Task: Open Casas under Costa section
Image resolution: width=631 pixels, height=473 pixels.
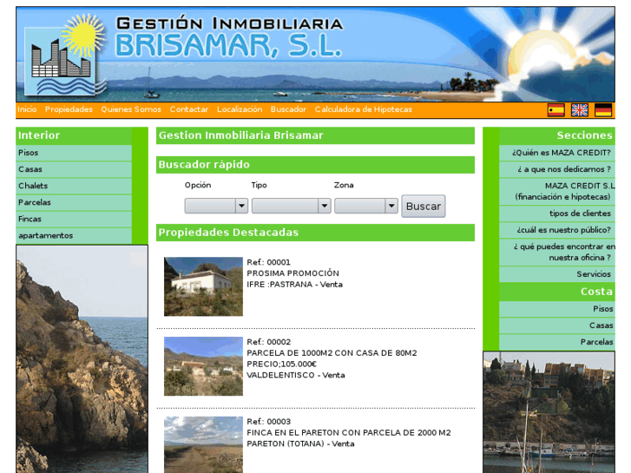Action: 557,325
